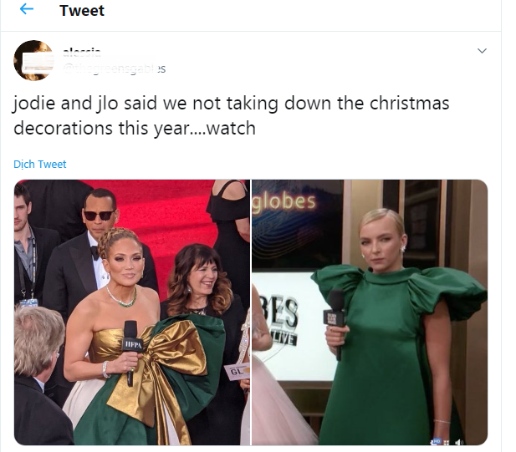Click the speaker volume icon on right photo
The image size is (516, 452).
coord(458,443)
